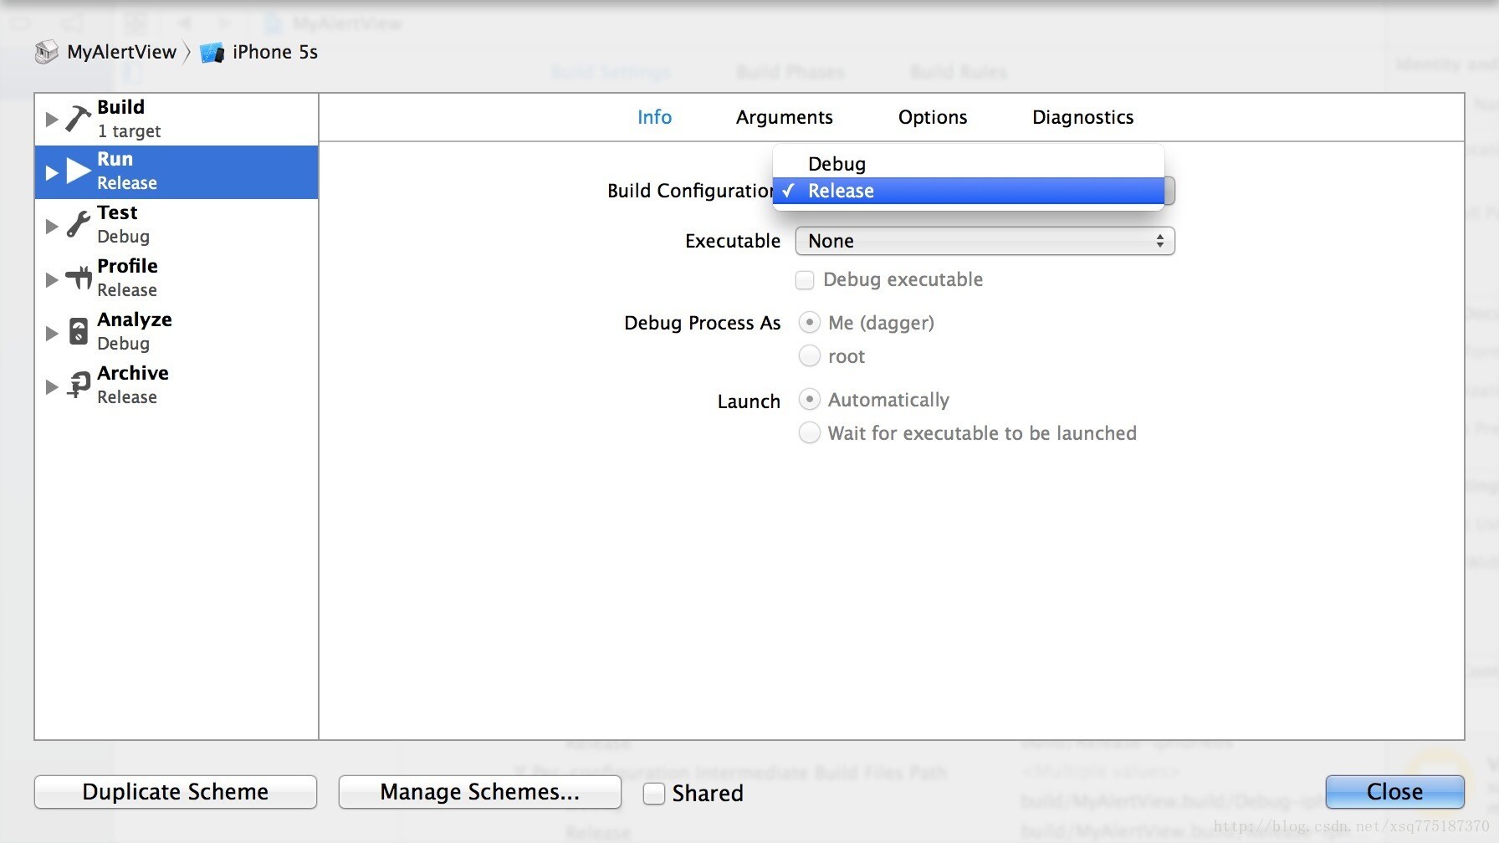Switch to the Info tab
Image resolution: width=1499 pixels, height=843 pixels.
(654, 117)
